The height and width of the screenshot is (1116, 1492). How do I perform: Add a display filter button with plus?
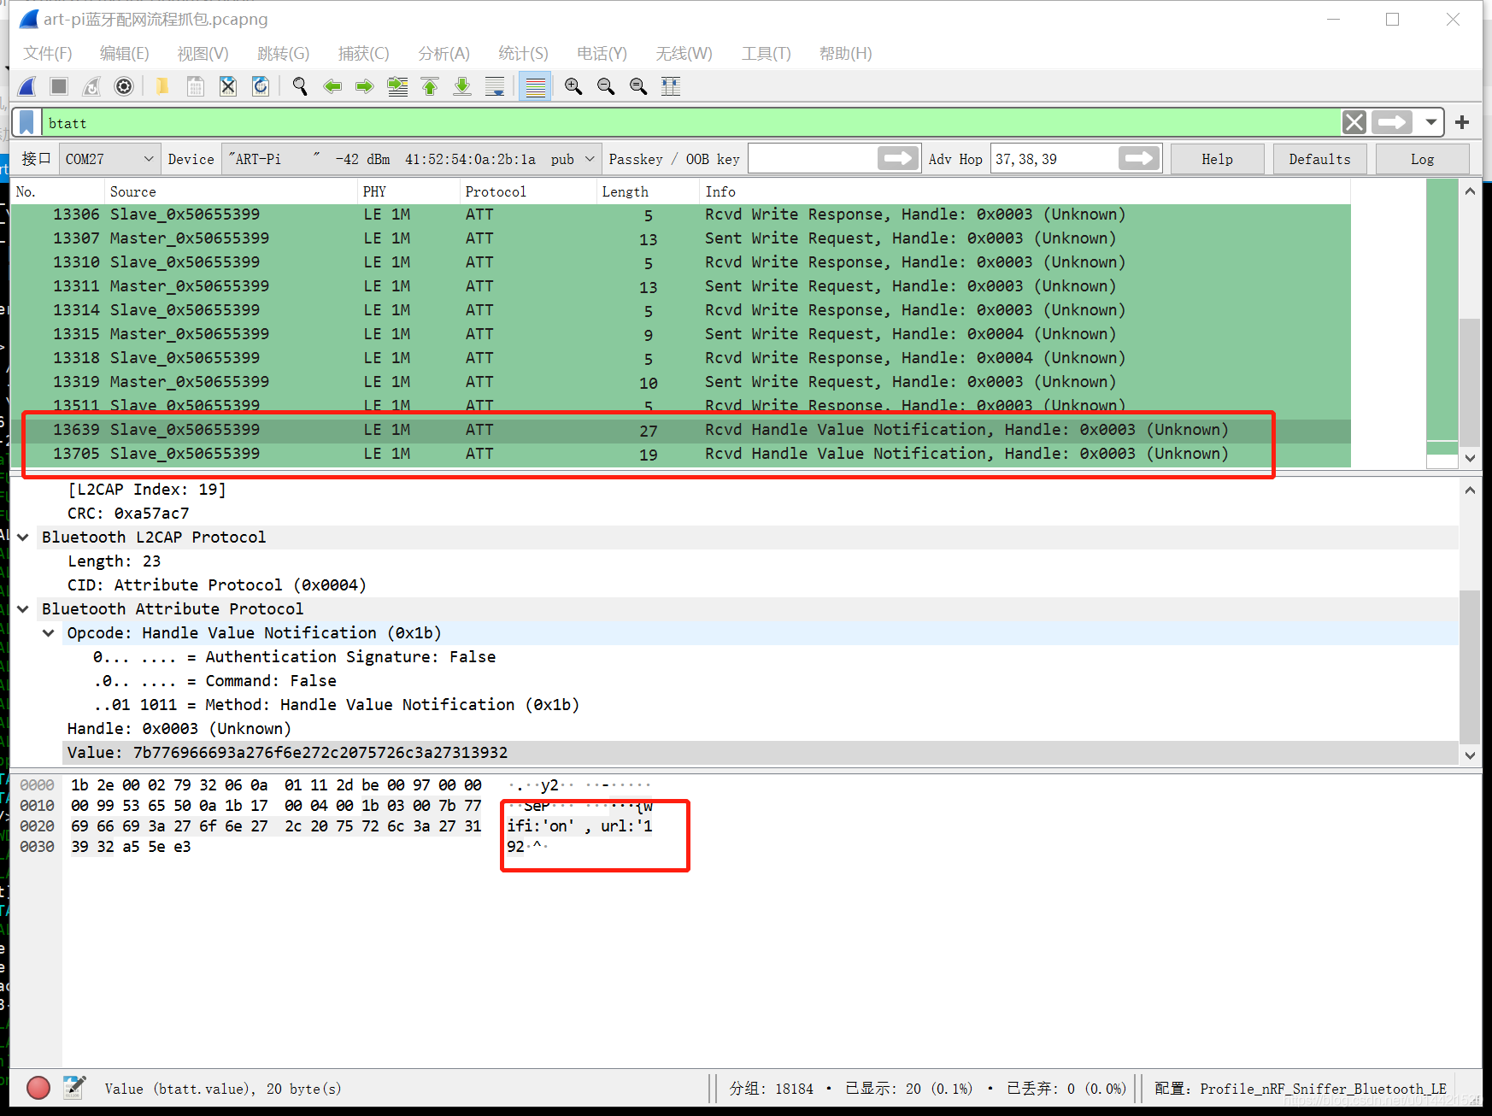pos(1462,122)
